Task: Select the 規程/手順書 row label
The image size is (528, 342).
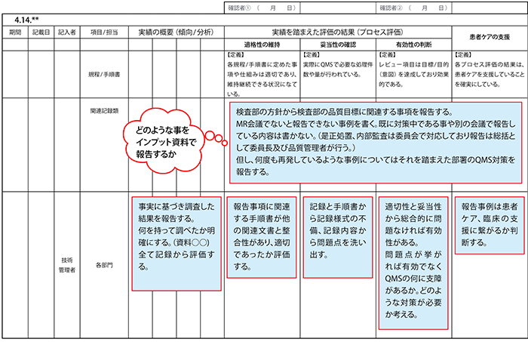Action: [103, 75]
